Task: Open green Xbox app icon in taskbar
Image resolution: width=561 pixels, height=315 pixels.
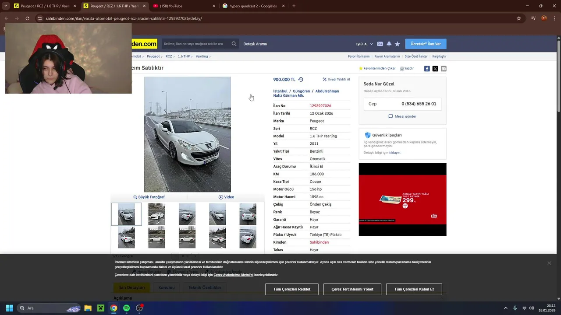Action: pos(100,308)
